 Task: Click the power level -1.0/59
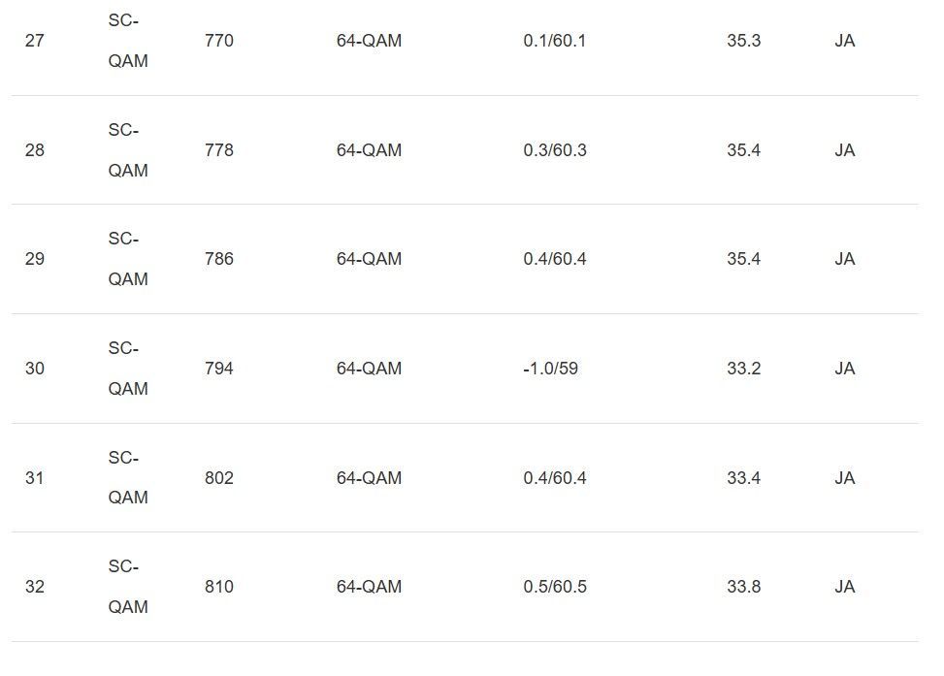coord(550,369)
